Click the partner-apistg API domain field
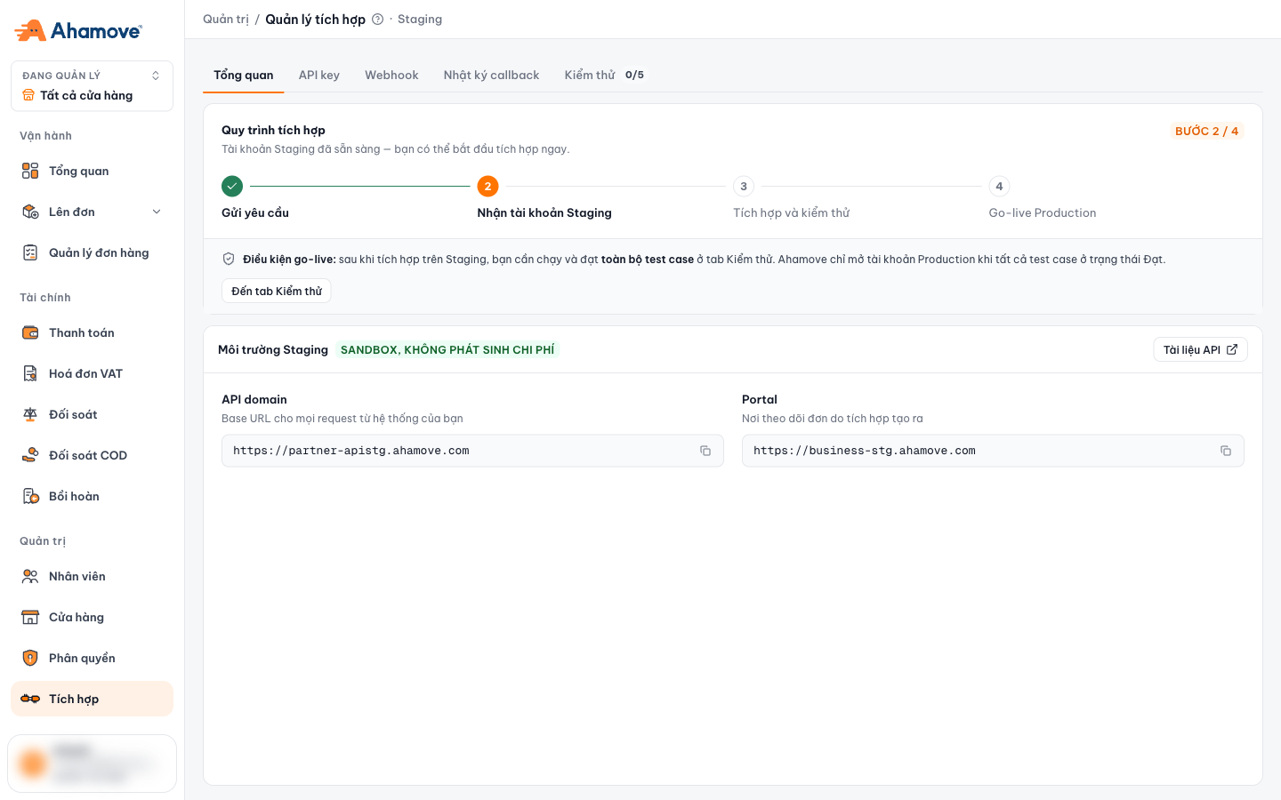The width and height of the screenshot is (1281, 800). pyautogui.click(x=472, y=451)
